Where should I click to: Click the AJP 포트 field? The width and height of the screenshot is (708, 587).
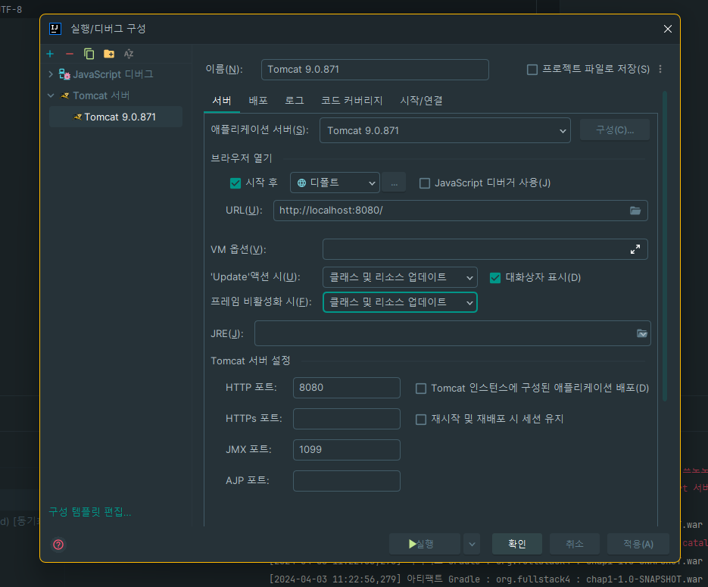coord(346,481)
